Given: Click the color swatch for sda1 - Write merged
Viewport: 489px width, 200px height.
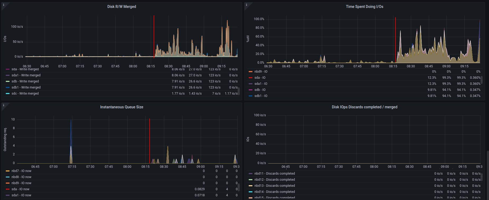Looking at the screenshot, I should click(x=8, y=75).
